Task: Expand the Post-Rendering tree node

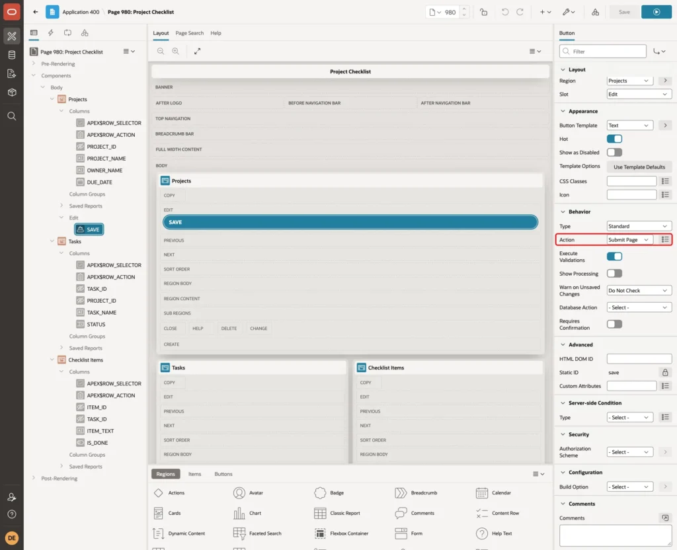Action: click(34, 478)
